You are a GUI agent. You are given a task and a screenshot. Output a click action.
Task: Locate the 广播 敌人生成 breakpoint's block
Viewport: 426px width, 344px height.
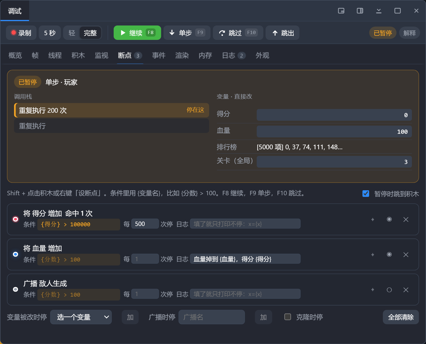tap(373, 290)
